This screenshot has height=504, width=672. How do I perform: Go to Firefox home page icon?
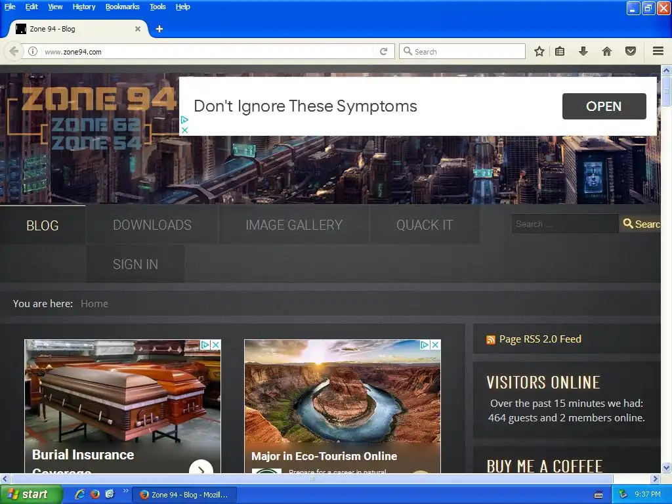607,51
